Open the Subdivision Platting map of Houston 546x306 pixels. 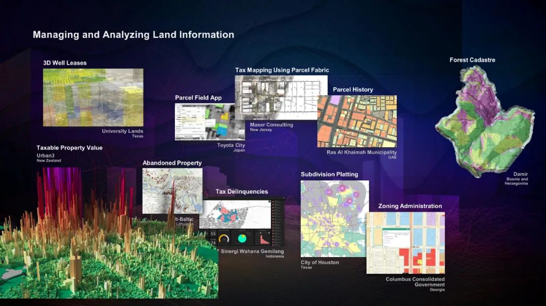click(x=335, y=219)
